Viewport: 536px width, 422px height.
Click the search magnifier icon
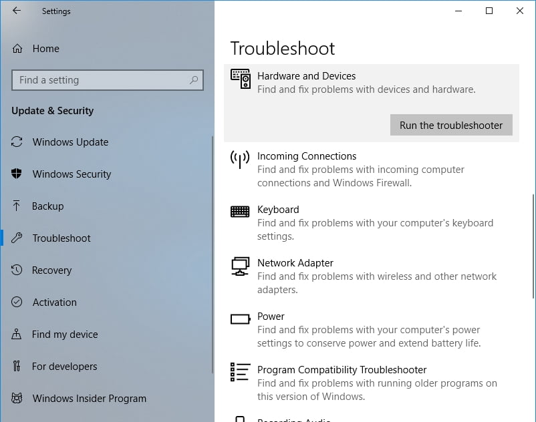tap(194, 80)
